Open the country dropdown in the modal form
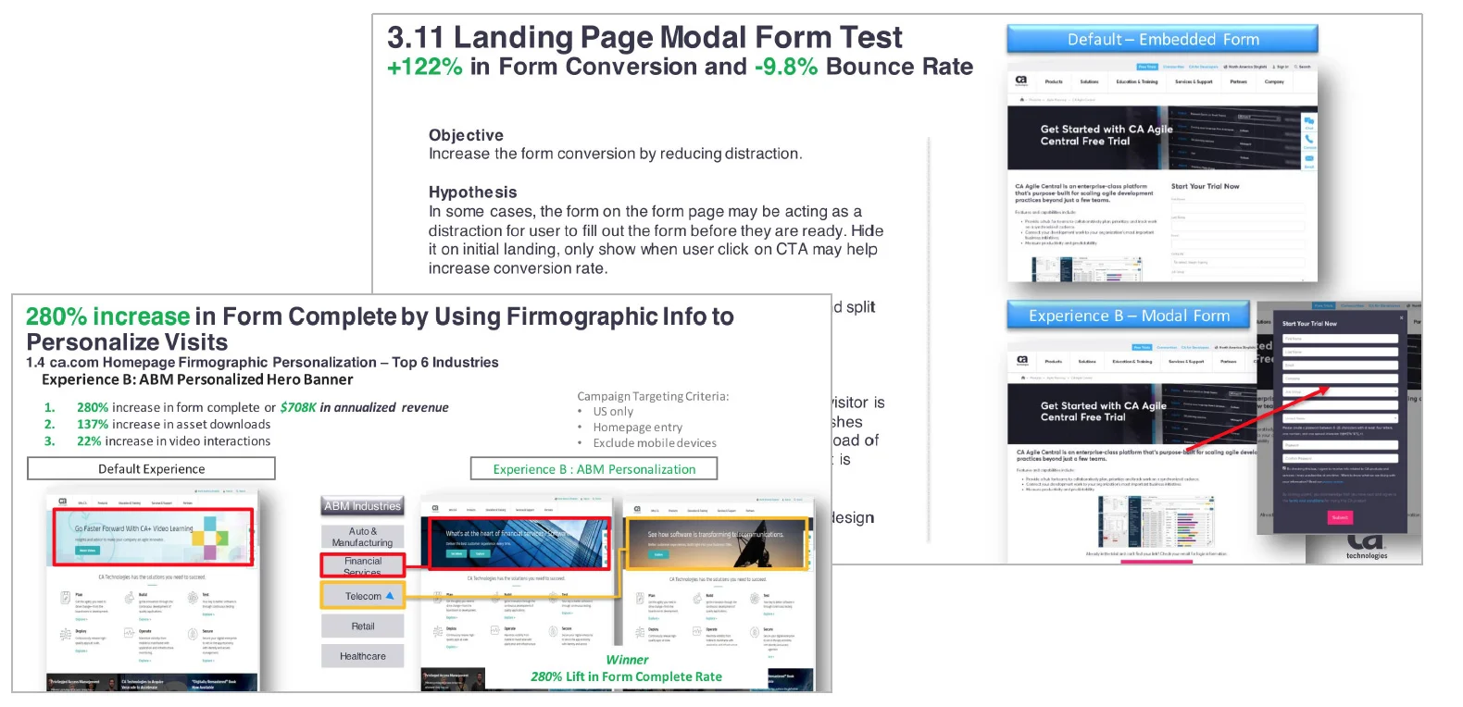Viewport: 1463px width, 707px height. click(x=1340, y=418)
